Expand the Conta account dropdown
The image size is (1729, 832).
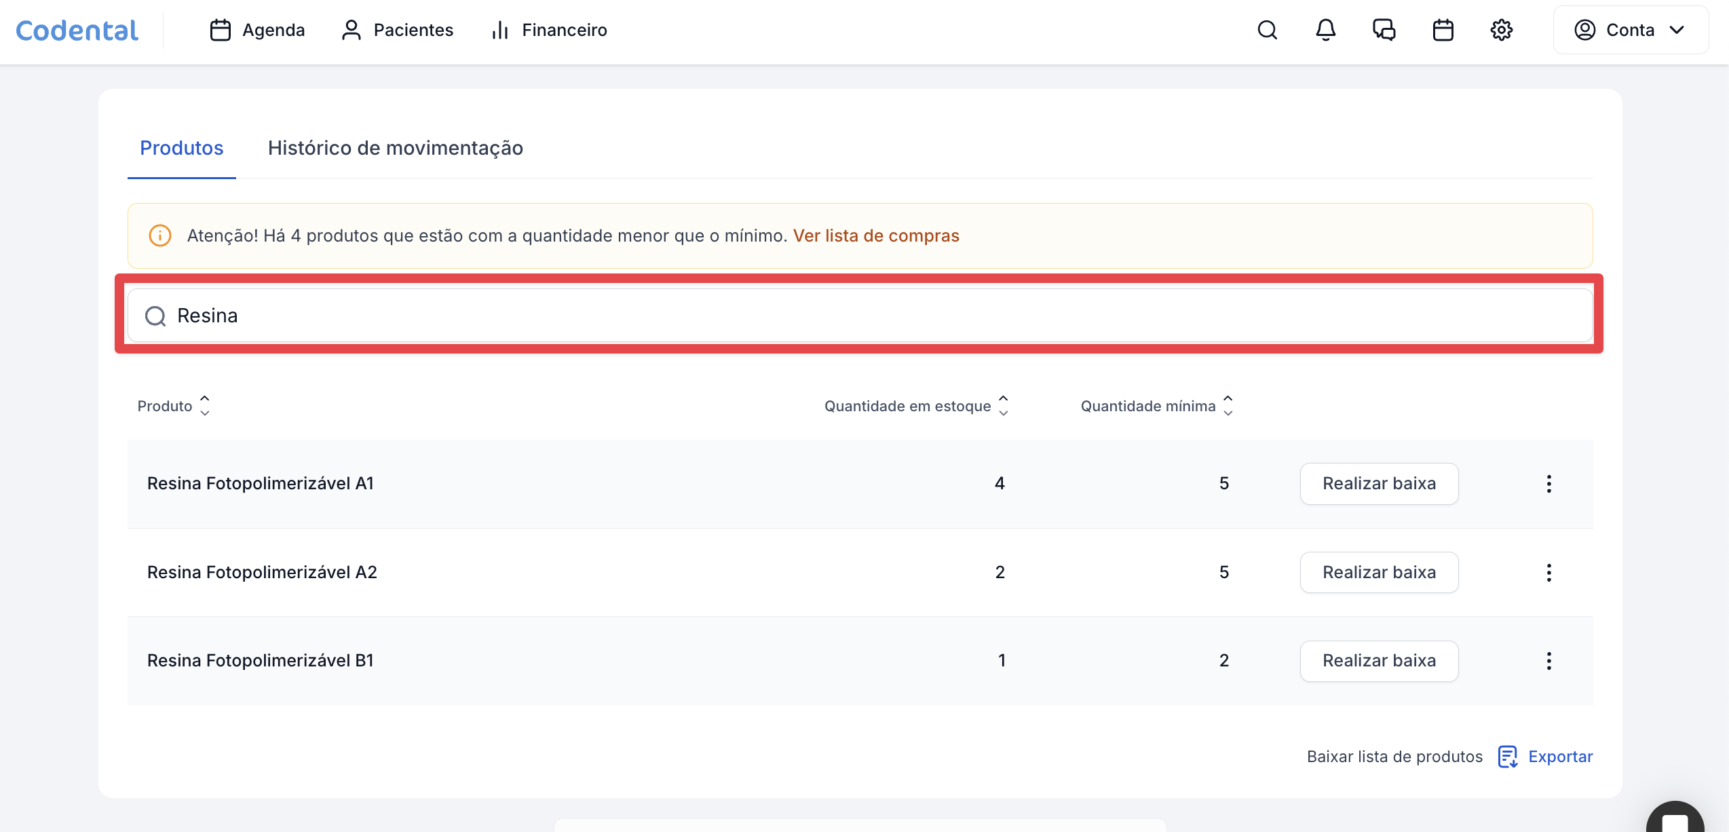pos(1631,30)
